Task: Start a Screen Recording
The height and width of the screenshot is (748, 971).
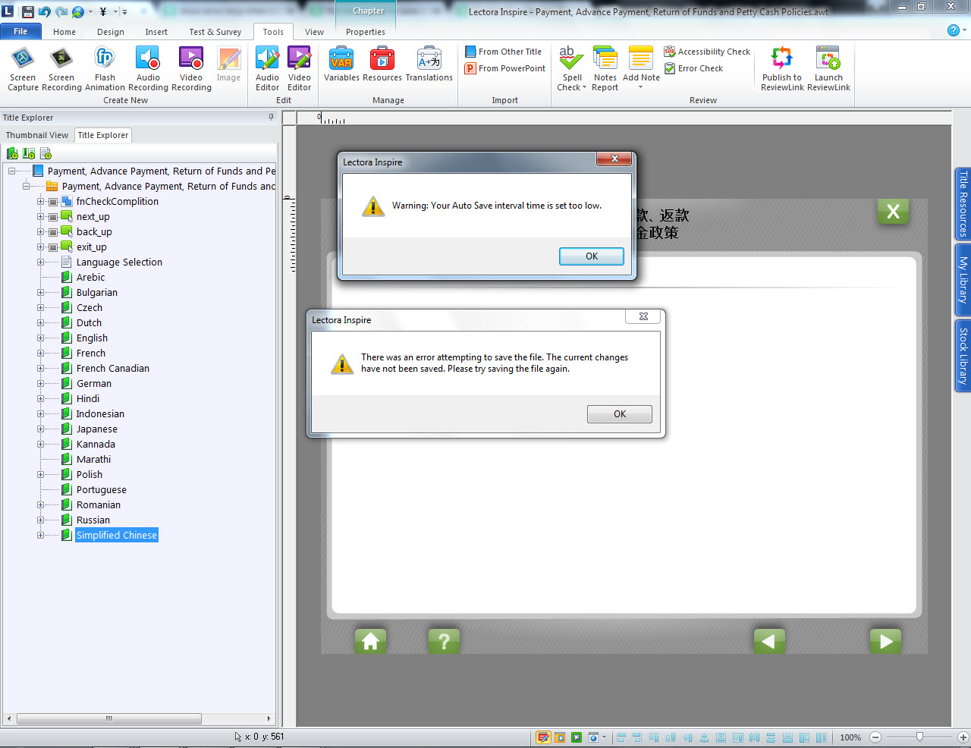Action: (x=61, y=69)
